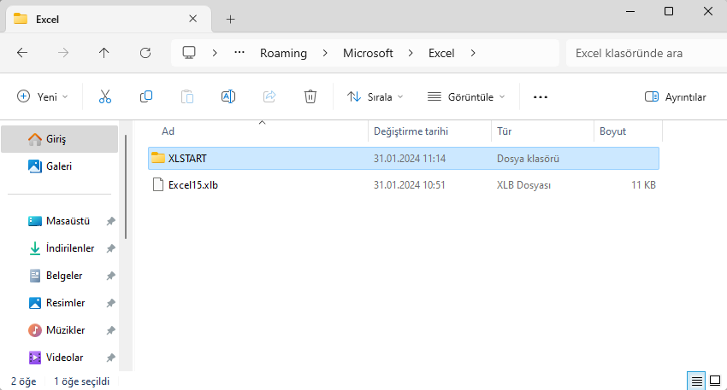
Task: Open the Yeni dropdown menu
Action: (42, 96)
